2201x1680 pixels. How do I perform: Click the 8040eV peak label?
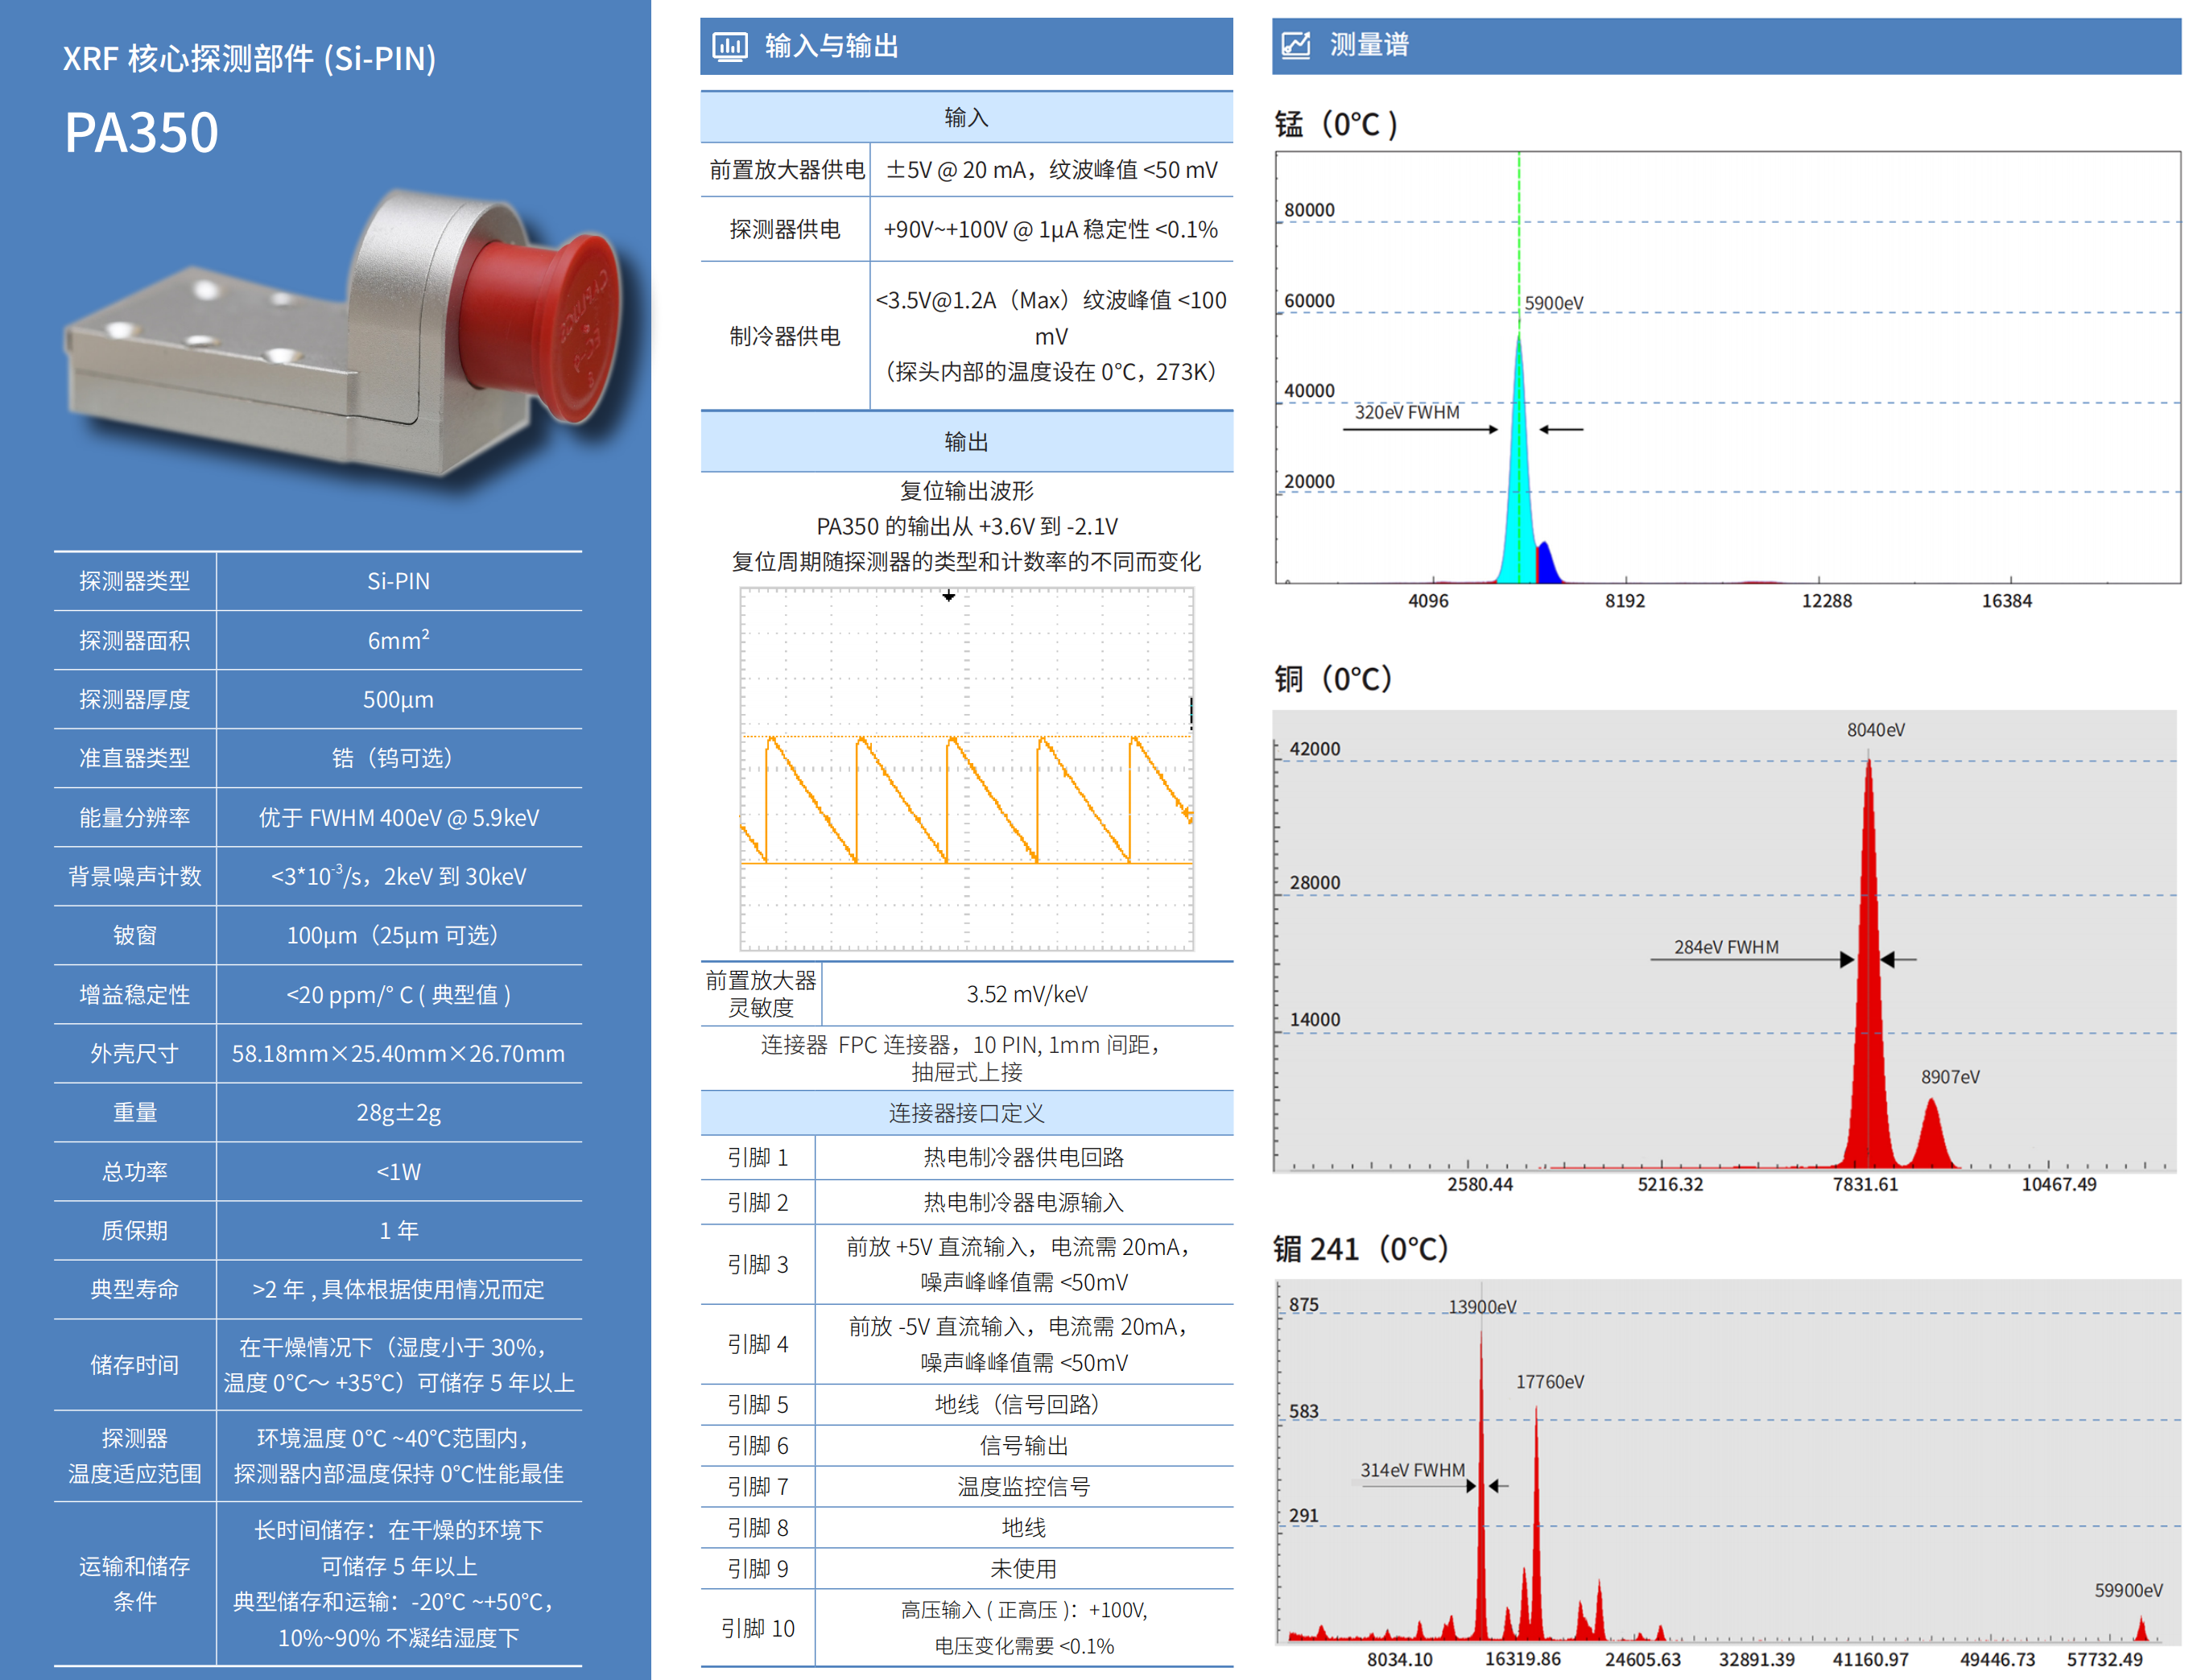[1875, 730]
